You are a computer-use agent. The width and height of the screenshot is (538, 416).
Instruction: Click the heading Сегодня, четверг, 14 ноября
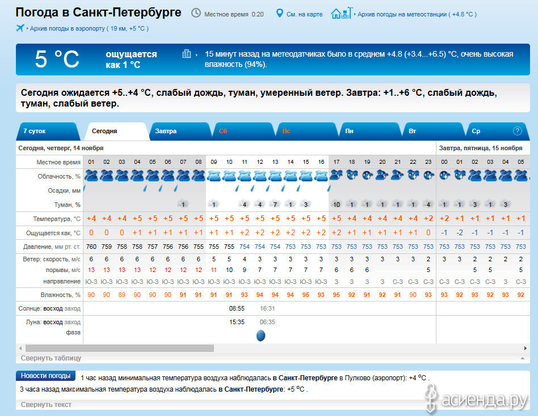pyautogui.click(x=61, y=148)
